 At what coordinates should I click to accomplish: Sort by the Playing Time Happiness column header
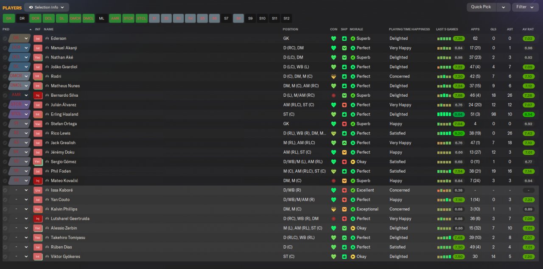click(x=409, y=29)
